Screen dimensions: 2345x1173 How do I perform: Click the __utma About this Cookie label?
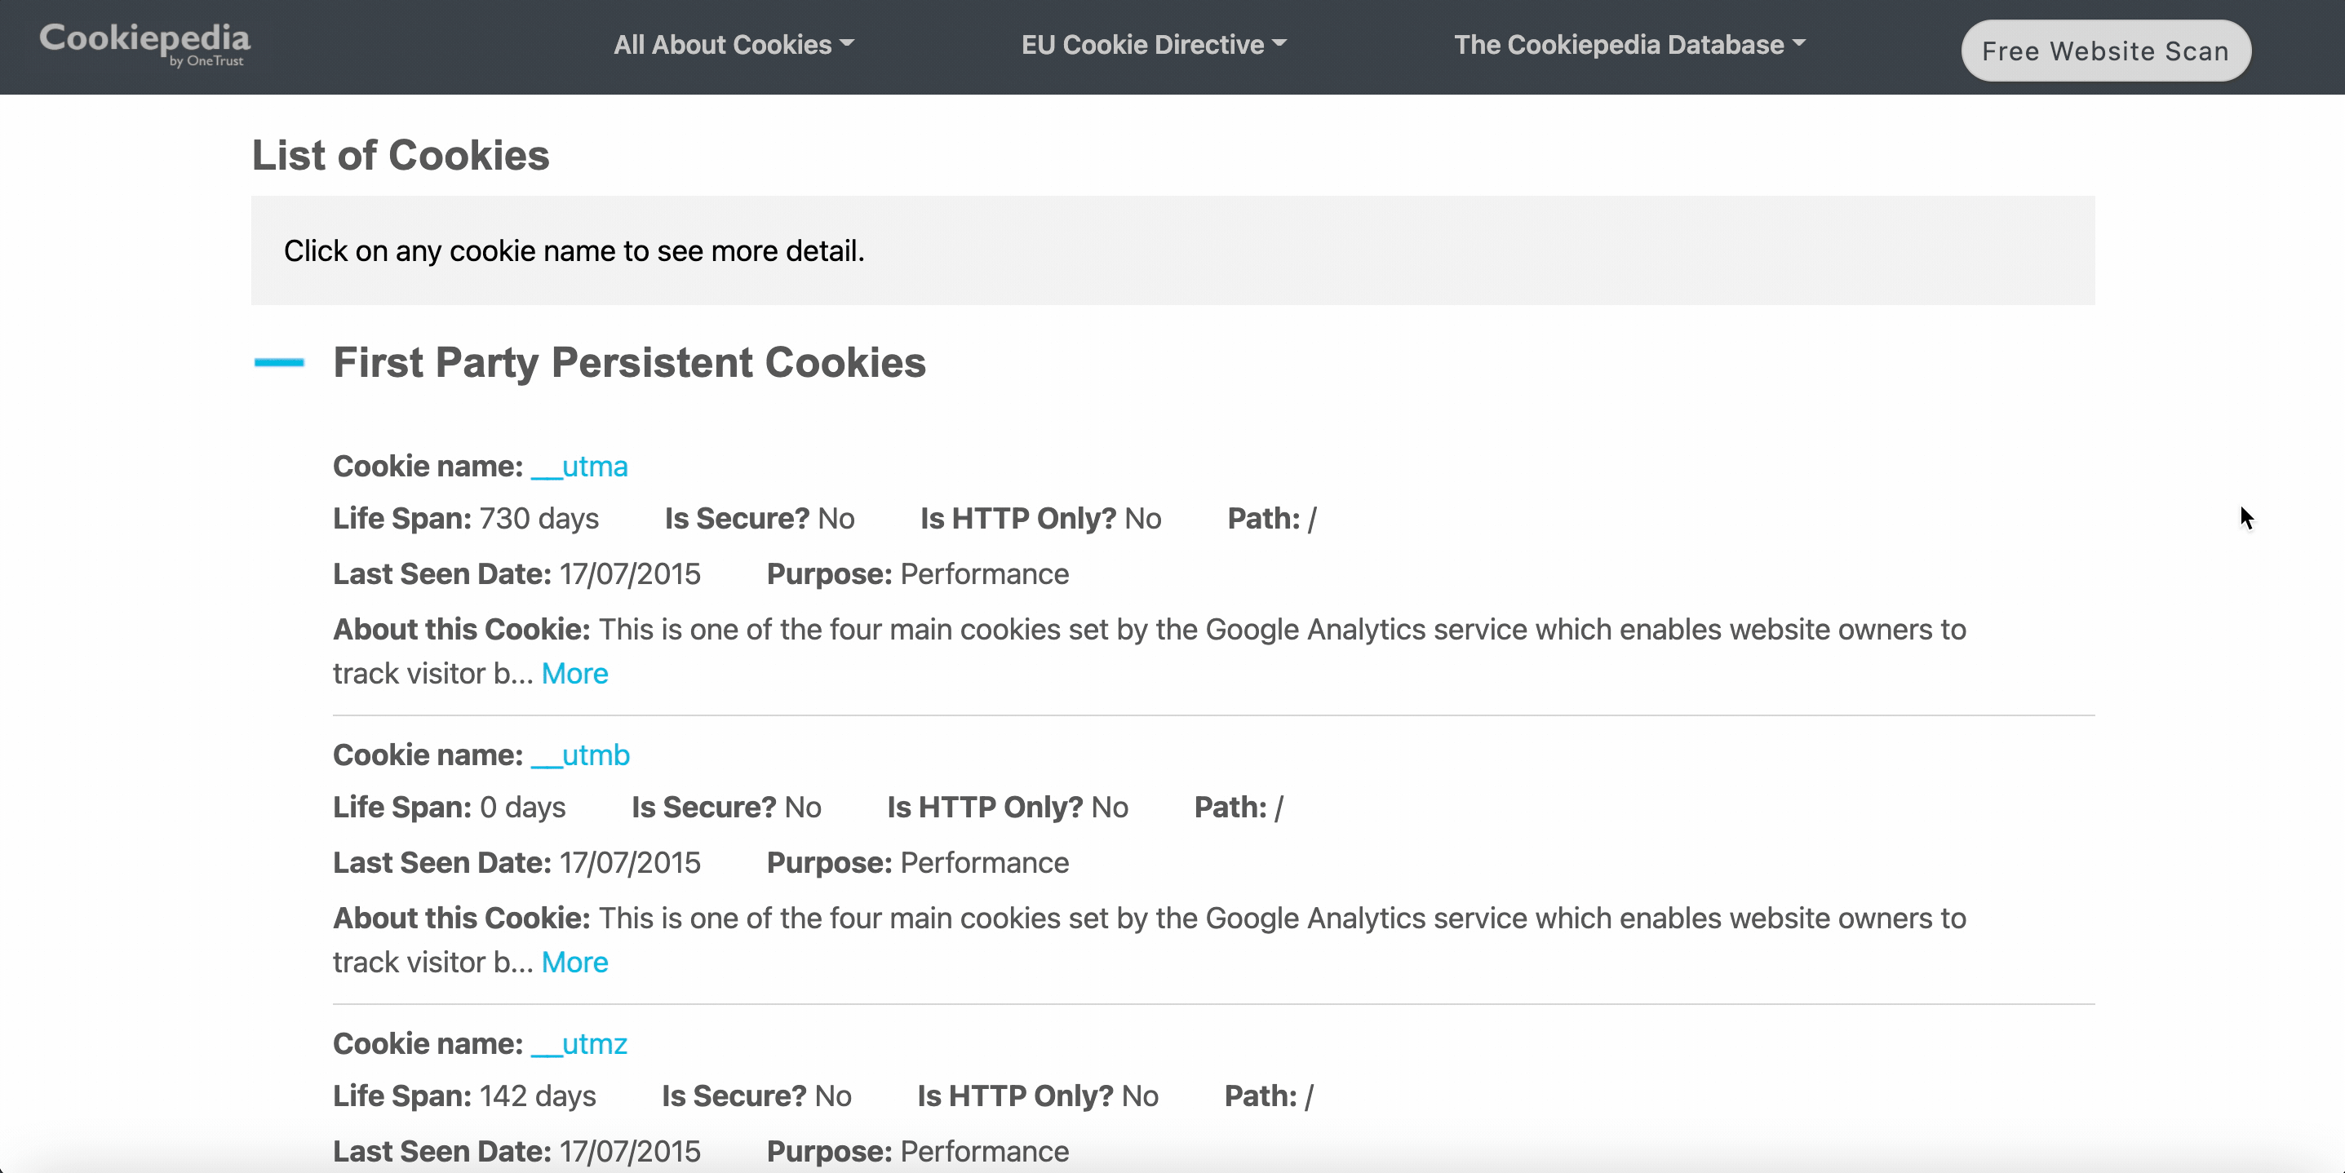click(x=462, y=630)
